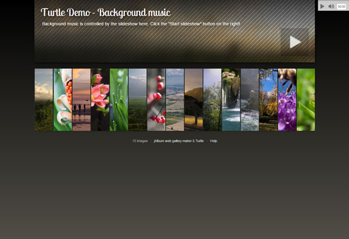
Task: Mute the audio player volume icon
Action: (331, 6)
